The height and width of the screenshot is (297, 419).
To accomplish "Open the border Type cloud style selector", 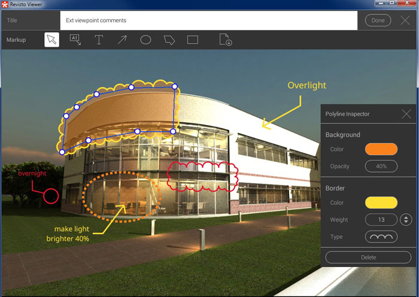I will click(381, 237).
